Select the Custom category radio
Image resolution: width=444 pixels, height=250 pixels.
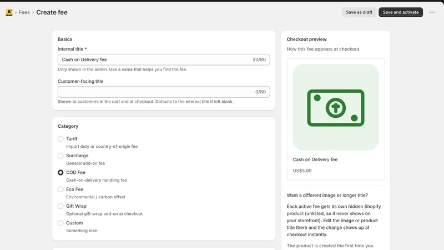(60, 223)
